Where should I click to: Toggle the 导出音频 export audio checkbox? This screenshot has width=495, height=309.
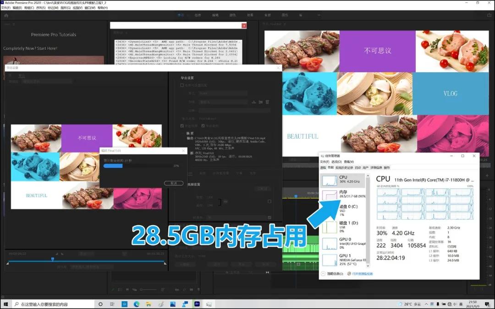(203, 125)
